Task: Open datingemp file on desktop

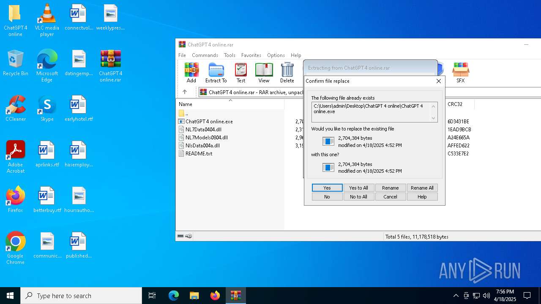Action: [x=79, y=63]
